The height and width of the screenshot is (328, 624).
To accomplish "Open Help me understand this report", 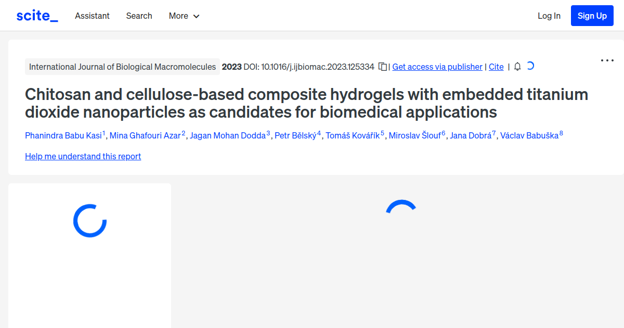I will (x=83, y=156).
